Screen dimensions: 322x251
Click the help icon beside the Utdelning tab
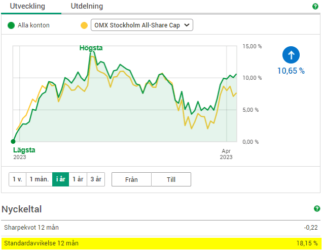(315, 7)
